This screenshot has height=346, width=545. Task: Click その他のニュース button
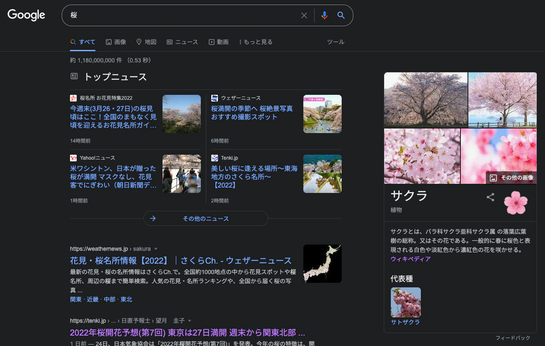click(206, 218)
